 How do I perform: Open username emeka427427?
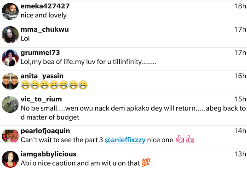45,6
